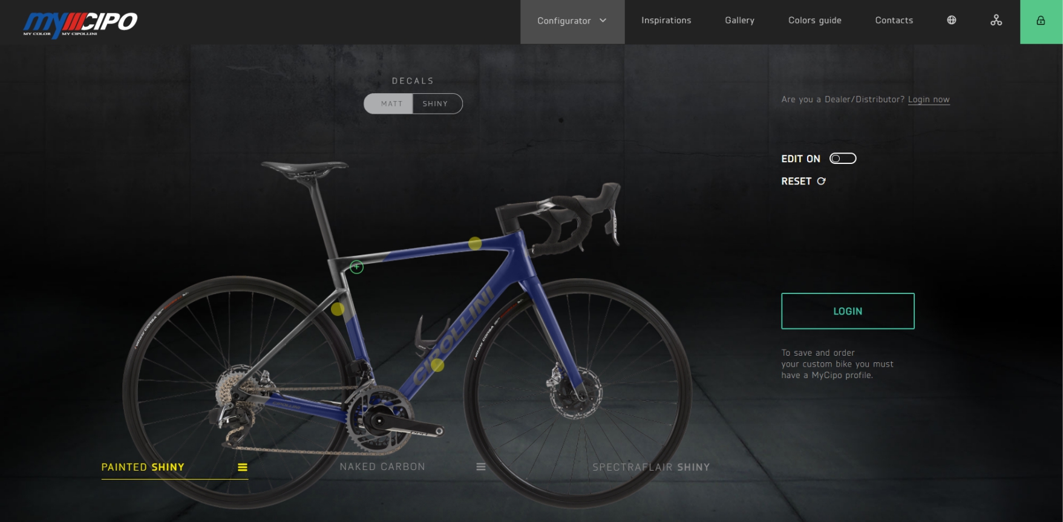The width and height of the screenshot is (1063, 522).
Task: Follow the Login now link
Action: (929, 99)
